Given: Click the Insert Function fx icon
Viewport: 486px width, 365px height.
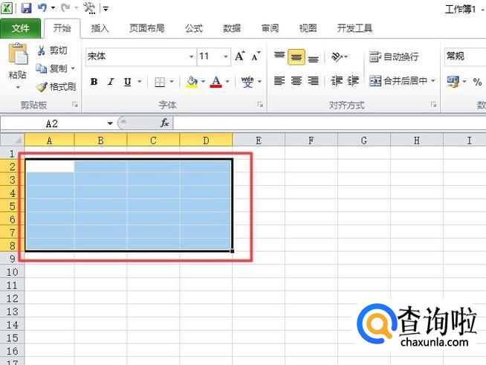Looking at the screenshot, I should [164, 123].
